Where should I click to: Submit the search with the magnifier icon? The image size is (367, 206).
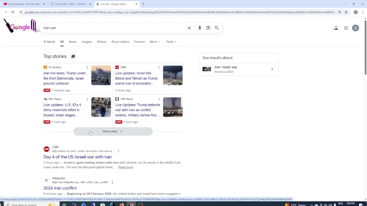[217, 28]
